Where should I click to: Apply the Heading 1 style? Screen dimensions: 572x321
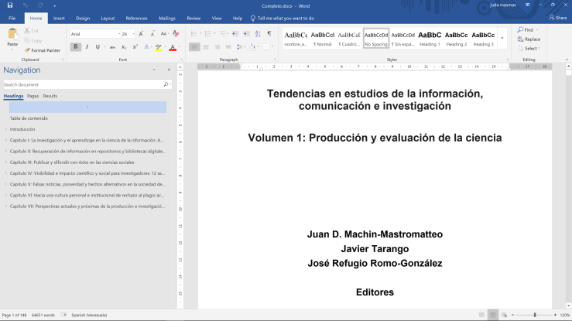(x=430, y=38)
